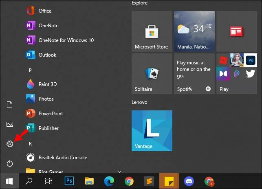The width and height of the screenshot is (262, 189).
Task: Expand the Riot Games folder chevron
Action: coord(119,171)
